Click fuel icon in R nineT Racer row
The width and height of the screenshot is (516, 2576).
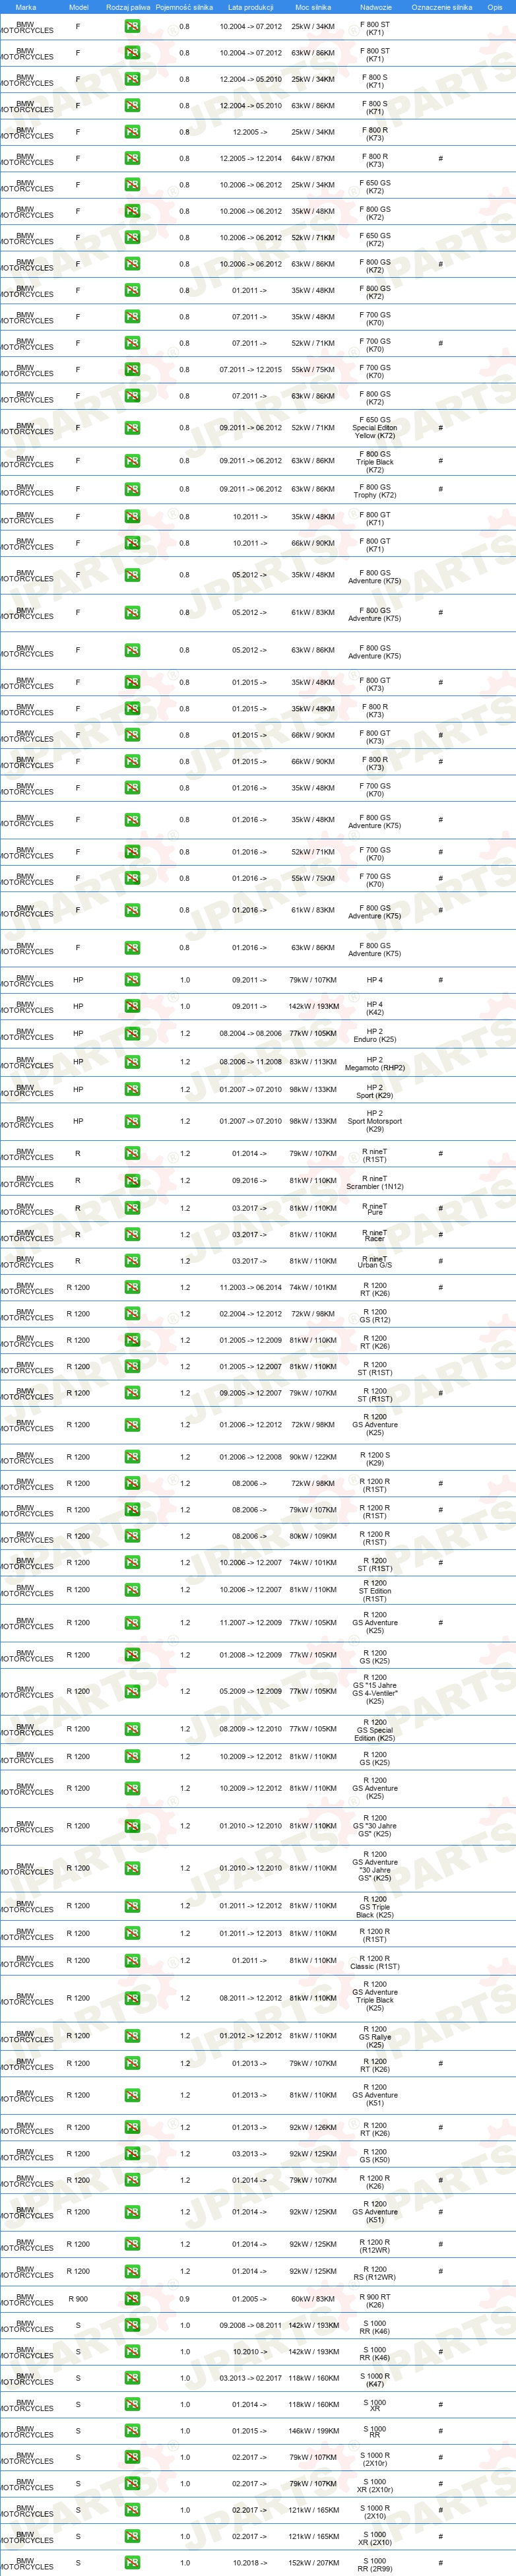click(132, 1234)
